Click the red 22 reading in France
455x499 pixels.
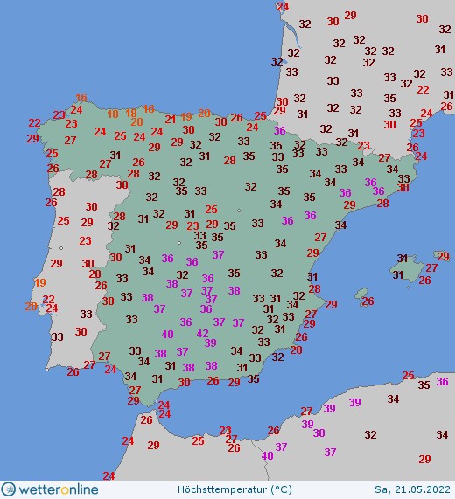pos(423,90)
